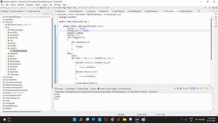Open File Explorer from the taskbar
218x123 pixels.
click(x=125, y=120)
